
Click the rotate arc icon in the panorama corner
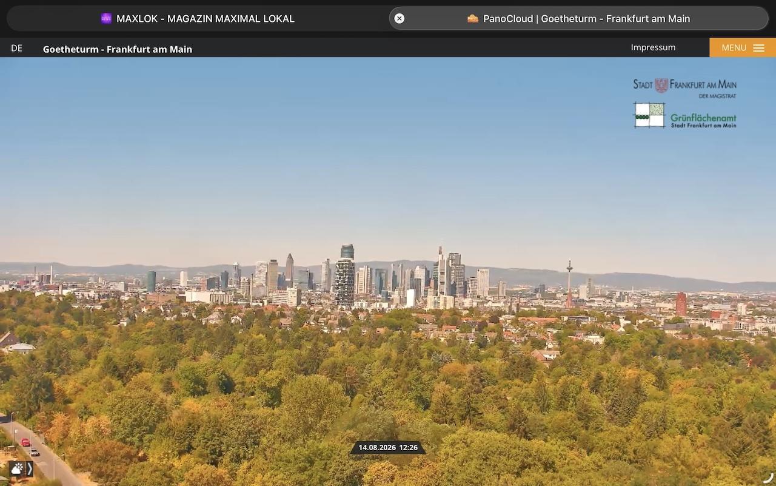[769, 478]
